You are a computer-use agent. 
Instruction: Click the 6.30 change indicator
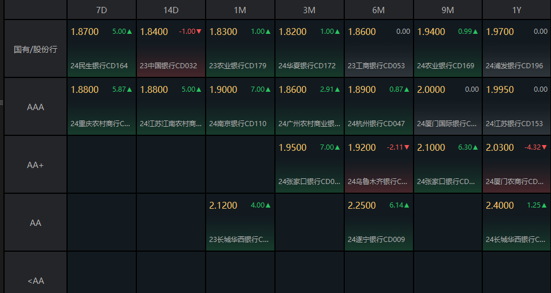pyautogui.click(x=468, y=147)
